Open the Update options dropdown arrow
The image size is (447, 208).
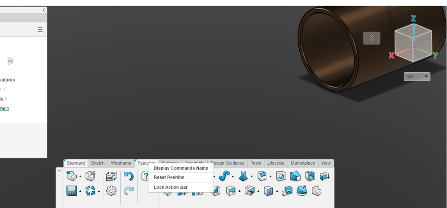[x=99, y=191]
